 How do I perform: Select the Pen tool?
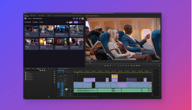54,79
